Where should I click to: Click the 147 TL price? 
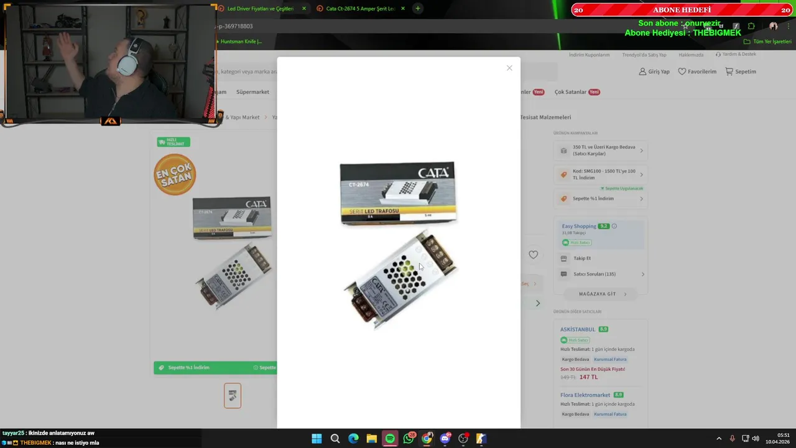tap(588, 377)
